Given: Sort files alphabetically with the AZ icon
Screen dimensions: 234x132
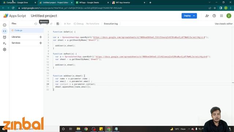Looking at the screenshot, I should 36,23.
